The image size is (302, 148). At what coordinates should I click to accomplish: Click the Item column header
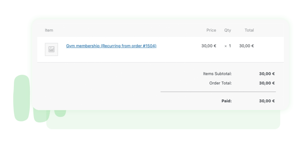tap(49, 30)
